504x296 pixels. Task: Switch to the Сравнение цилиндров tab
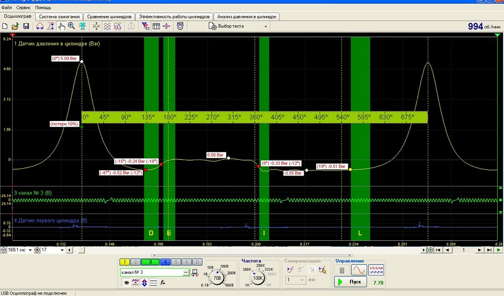[x=109, y=16]
